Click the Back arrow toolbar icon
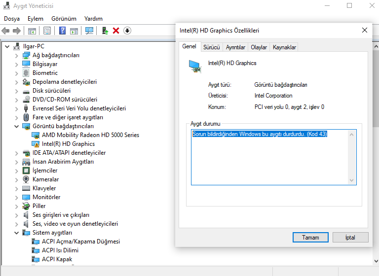Screen dimensions: 379x276 (5, 31)
